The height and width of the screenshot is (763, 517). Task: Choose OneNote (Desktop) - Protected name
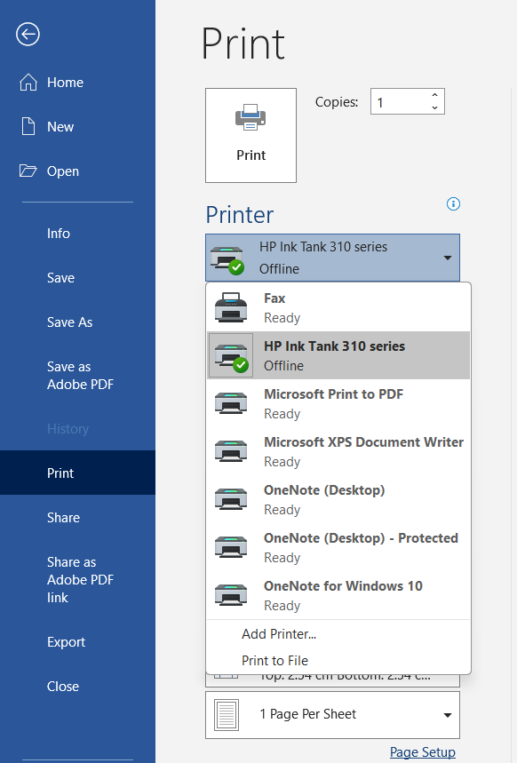point(361,537)
